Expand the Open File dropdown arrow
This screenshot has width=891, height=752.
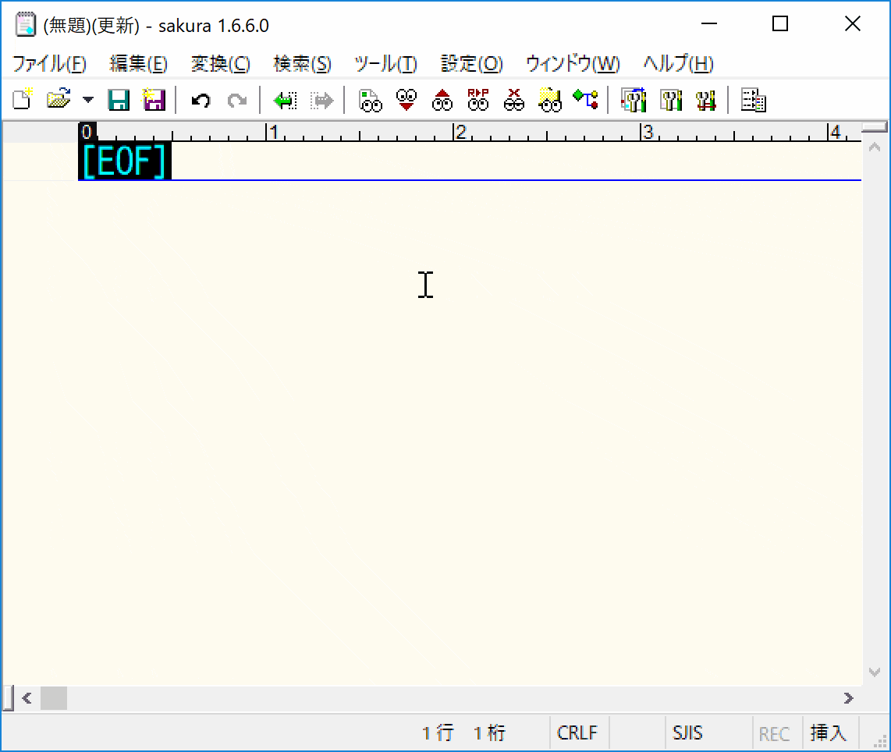pyautogui.click(x=87, y=99)
